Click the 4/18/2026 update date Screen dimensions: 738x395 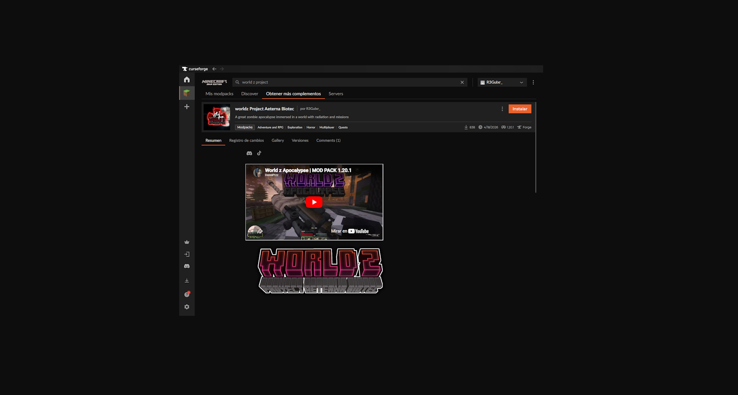tap(488, 127)
